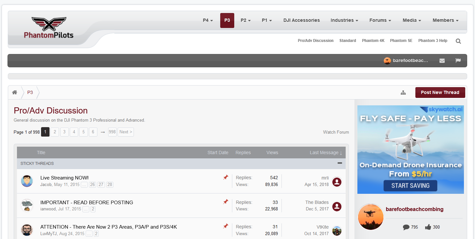Viewport: 475px width, 239px height.
Task: Click the likes thumbs-up icon in sidebar
Action: click(x=428, y=227)
